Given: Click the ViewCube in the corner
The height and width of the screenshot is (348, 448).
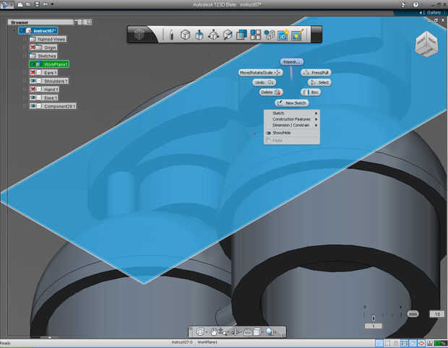Looking at the screenshot, I should tap(426, 44).
